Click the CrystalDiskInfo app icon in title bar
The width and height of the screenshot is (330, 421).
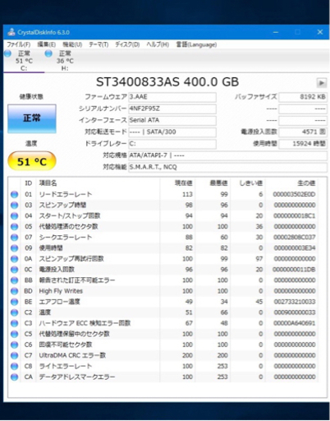(11, 32)
